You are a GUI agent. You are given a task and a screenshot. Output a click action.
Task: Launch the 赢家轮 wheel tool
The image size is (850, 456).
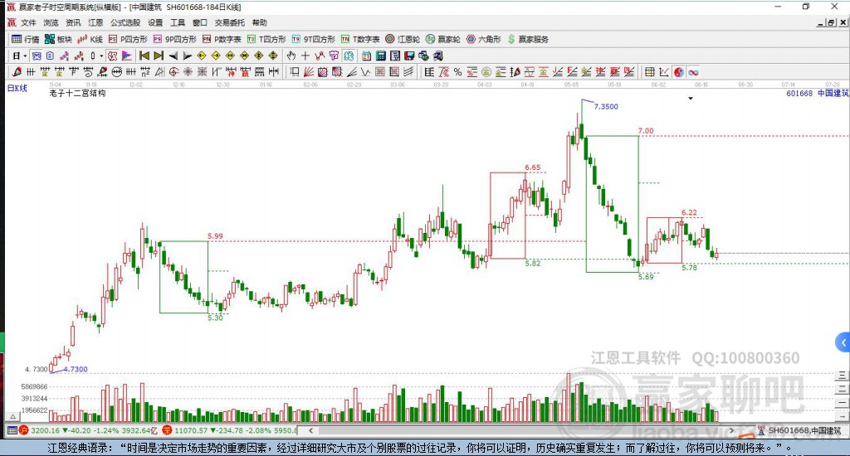(x=443, y=39)
